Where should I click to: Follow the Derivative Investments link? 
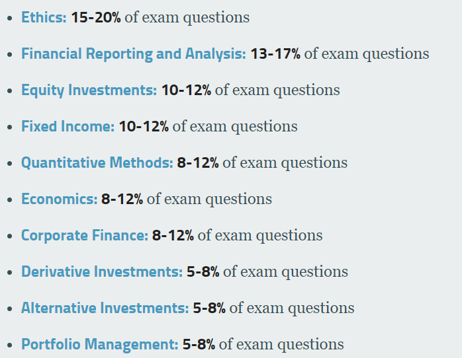pyautogui.click(x=102, y=271)
